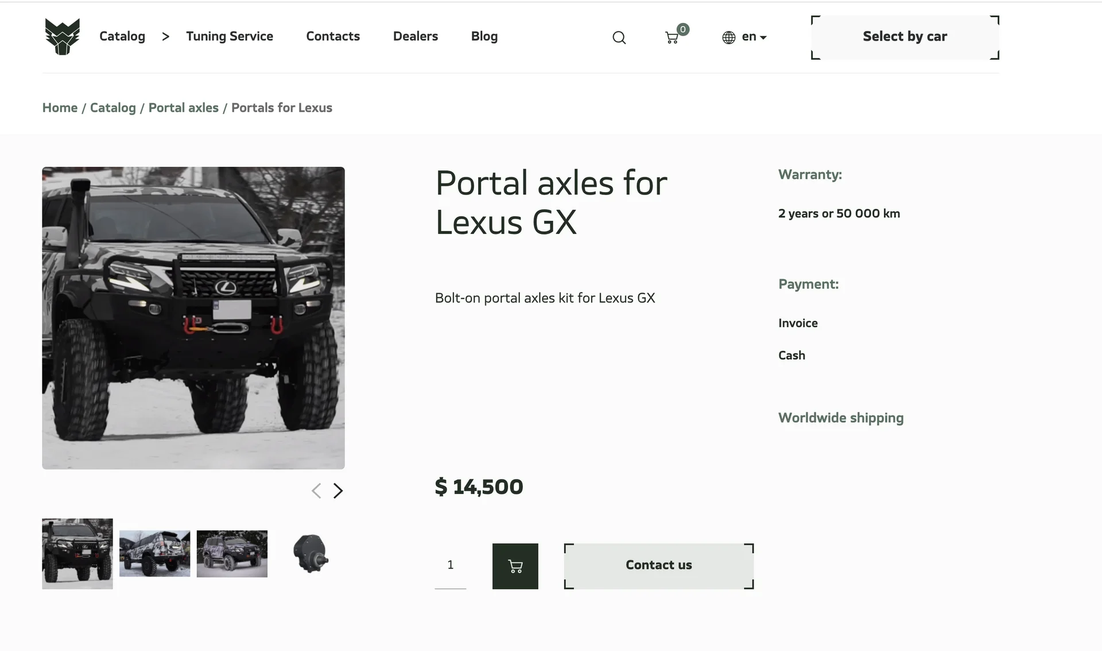Select the portal gearbox part thumbnail

point(310,553)
